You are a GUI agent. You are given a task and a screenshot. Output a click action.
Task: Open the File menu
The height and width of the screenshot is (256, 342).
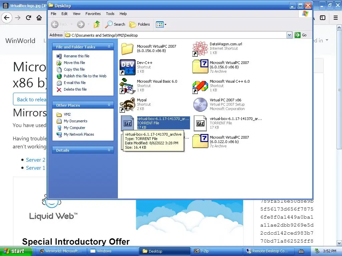53,14
